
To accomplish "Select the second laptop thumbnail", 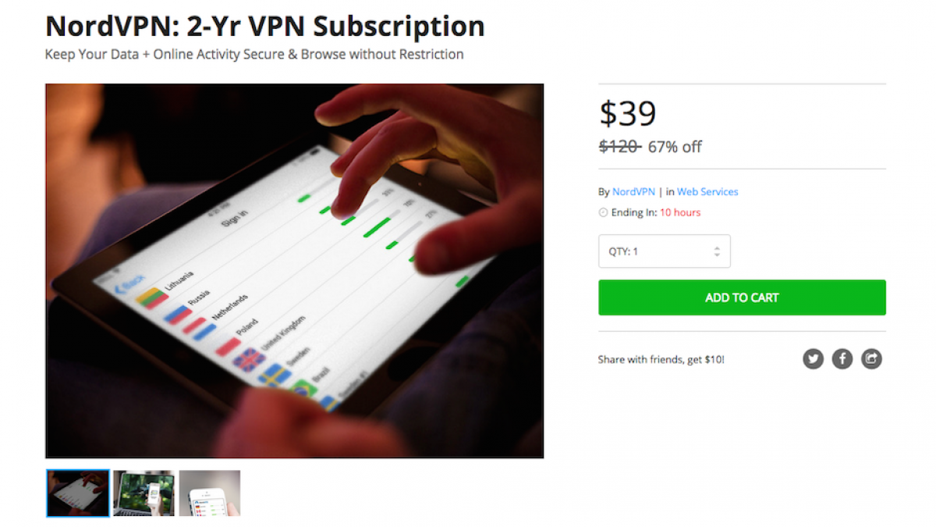I will click(x=144, y=493).
